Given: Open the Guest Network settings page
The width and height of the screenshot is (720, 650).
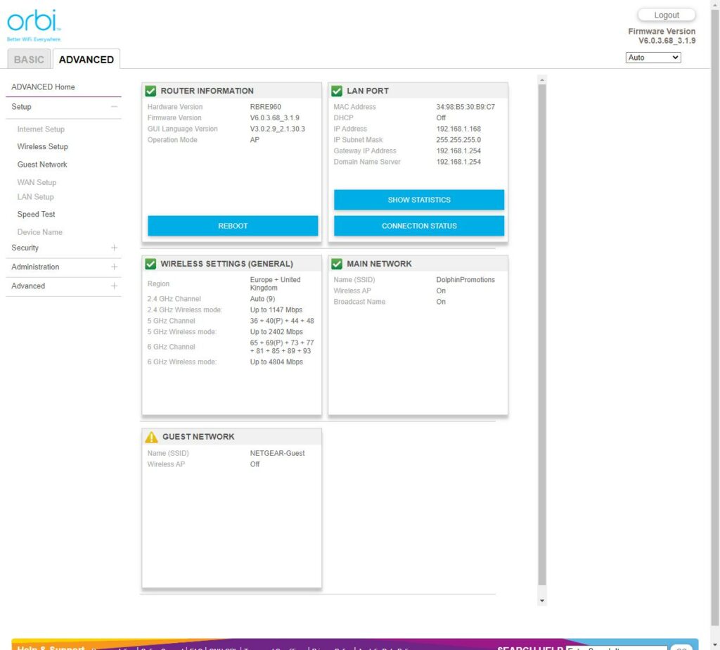Looking at the screenshot, I should 42,165.
